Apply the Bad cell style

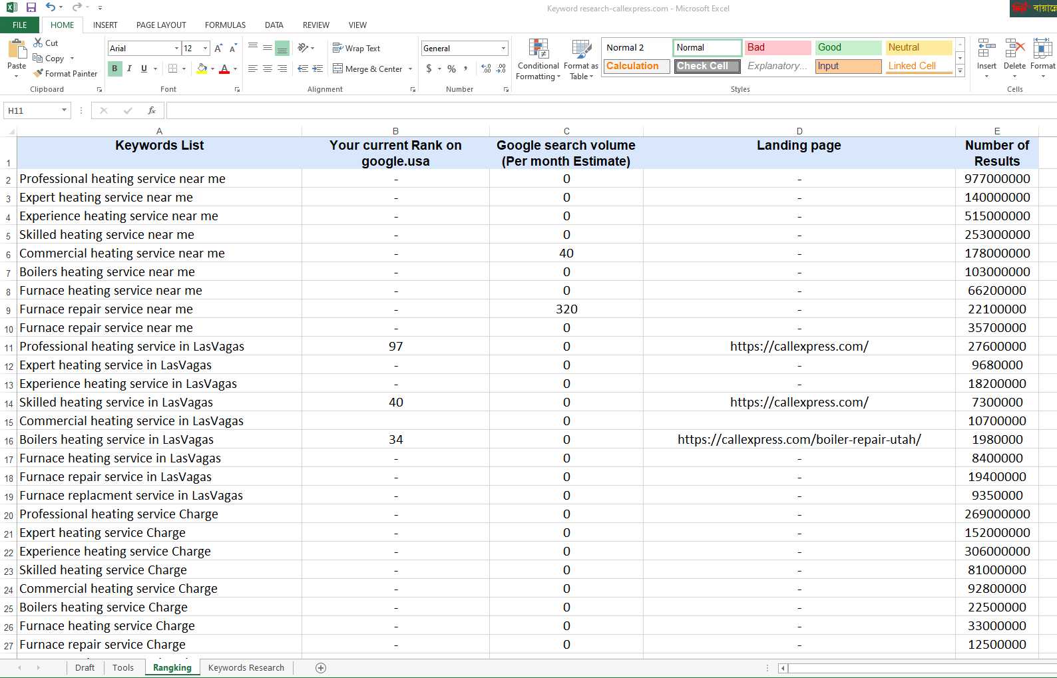[777, 47]
